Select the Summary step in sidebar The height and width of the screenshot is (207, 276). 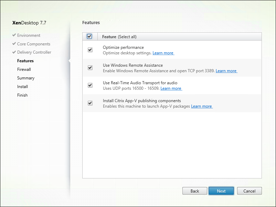click(26, 78)
